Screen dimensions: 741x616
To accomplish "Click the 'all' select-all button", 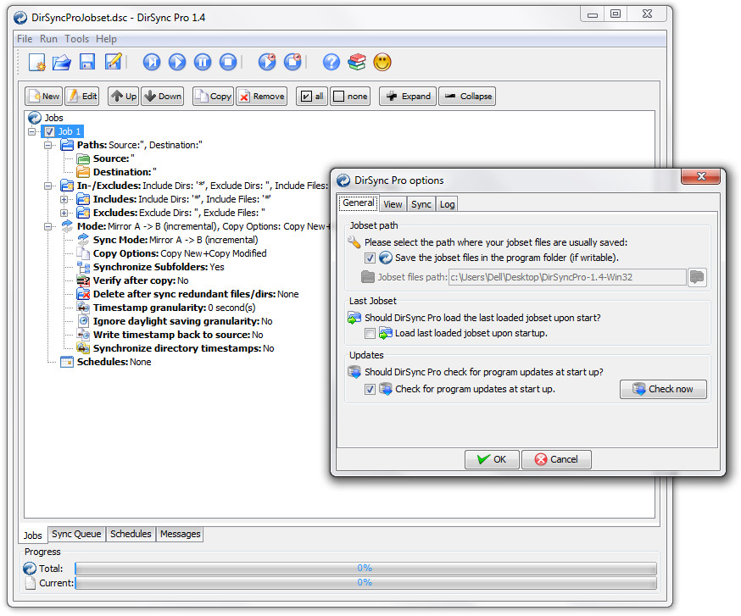I will [312, 97].
